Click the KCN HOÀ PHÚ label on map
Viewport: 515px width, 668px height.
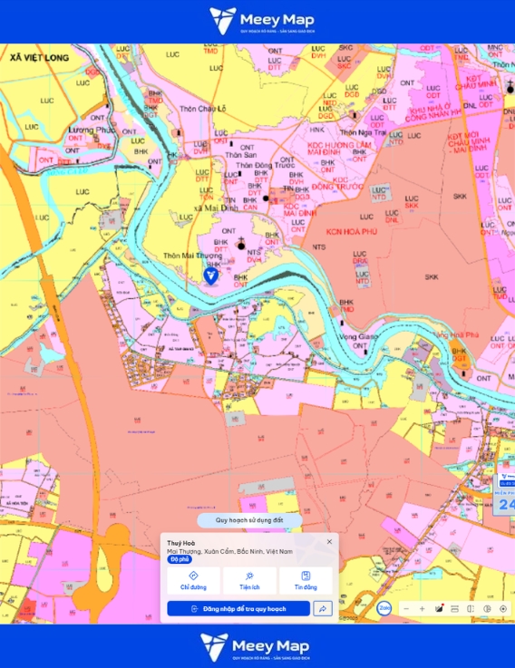[x=352, y=232]
